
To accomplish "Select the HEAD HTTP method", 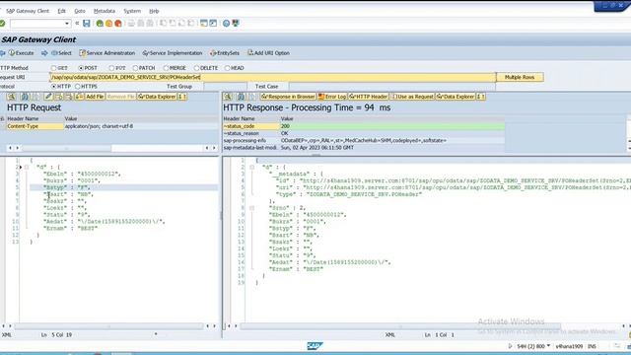I will (227, 68).
